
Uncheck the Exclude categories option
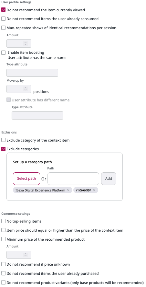tap(3, 149)
